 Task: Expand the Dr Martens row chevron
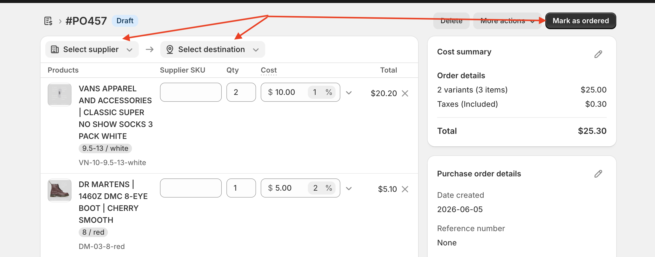pyautogui.click(x=349, y=189)
